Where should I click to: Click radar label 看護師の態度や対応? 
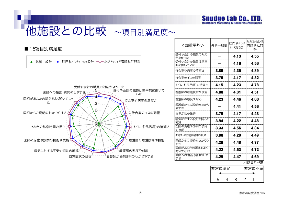pyautogui.click(x=134, y=151)
